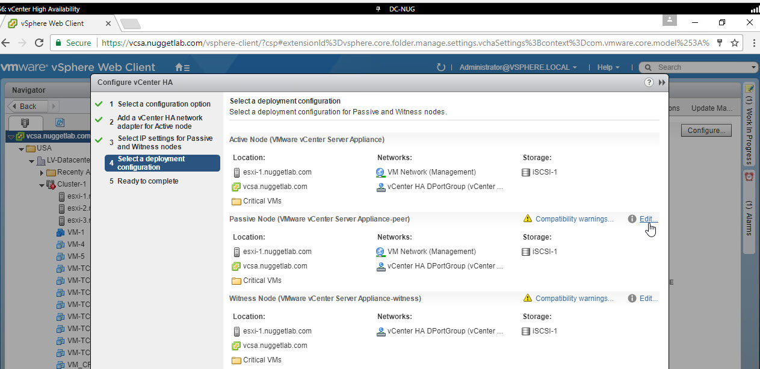Image resolution: width=760 pixels, height=369 pixels.
Task: Click the vSphere Home menu icon
Action: pos(182,67)
